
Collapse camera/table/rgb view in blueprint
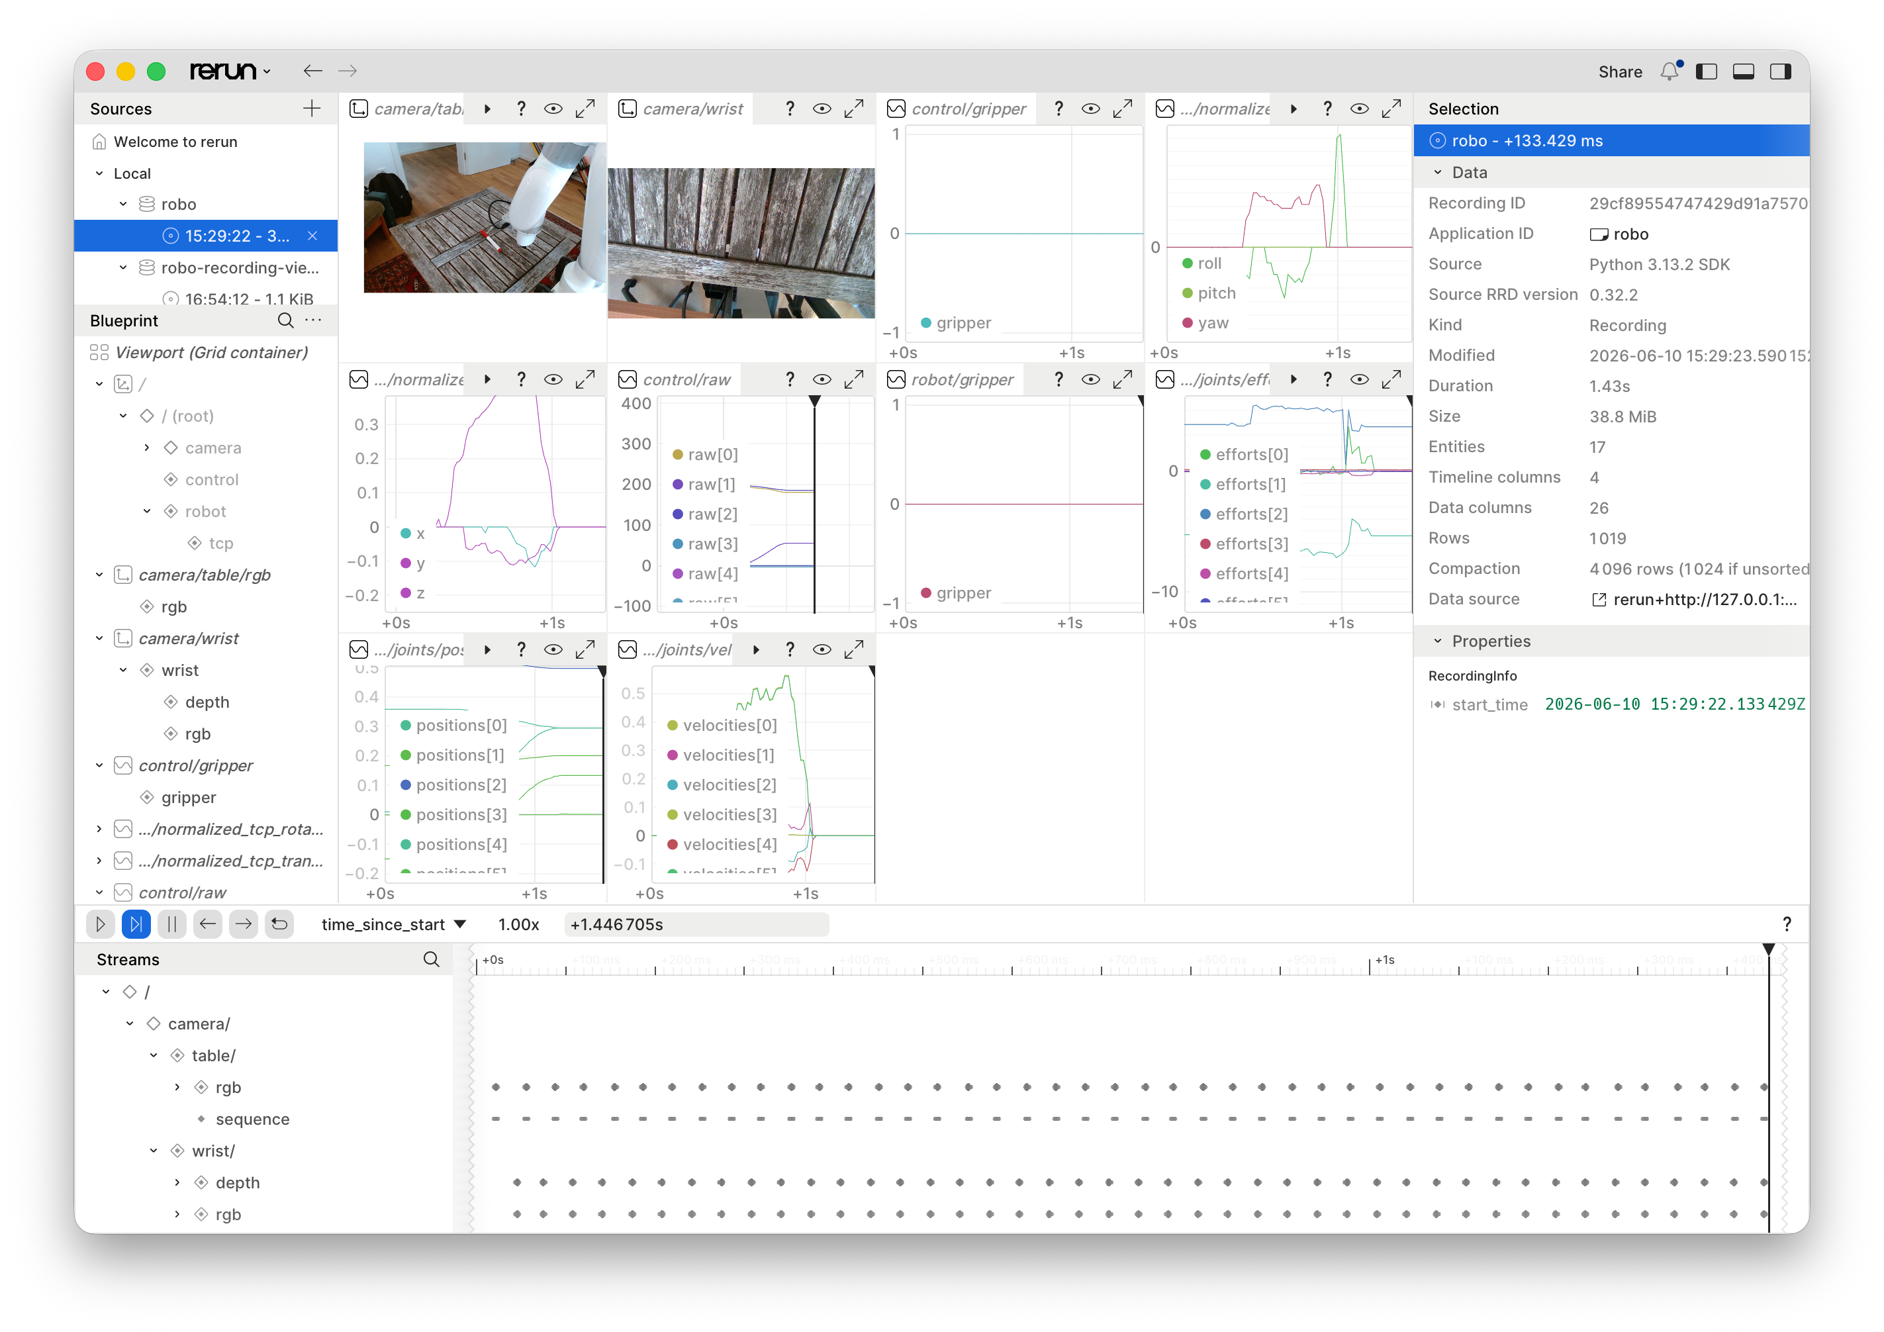pos(99,575)
